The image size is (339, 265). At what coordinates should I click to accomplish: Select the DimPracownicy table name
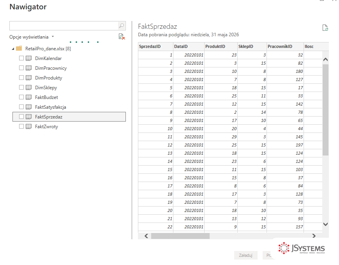pos(51,68)
